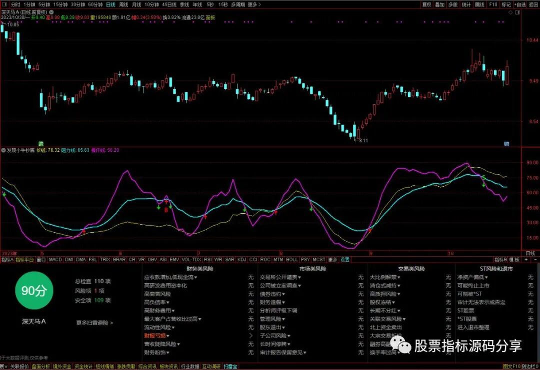Collapse the 发现小牛抄底 indicator header icon
This screenshot has width=540, height=370.
click(x=3, y=150)
